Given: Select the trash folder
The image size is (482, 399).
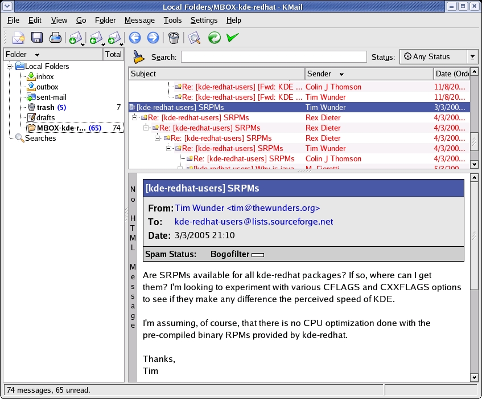Looking at the screenshot, I should coord(46,107).
